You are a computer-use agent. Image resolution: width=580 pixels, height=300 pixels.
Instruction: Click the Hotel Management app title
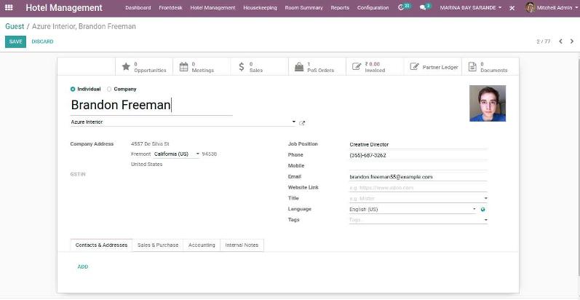[x=64, y=8]
